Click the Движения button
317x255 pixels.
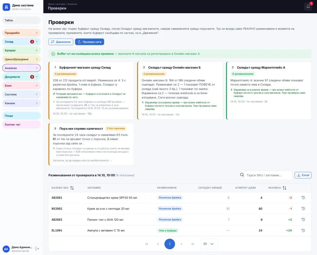point(61,42)
